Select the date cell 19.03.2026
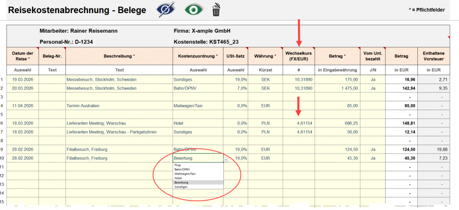The image size is (459, 210). point(22,79)
